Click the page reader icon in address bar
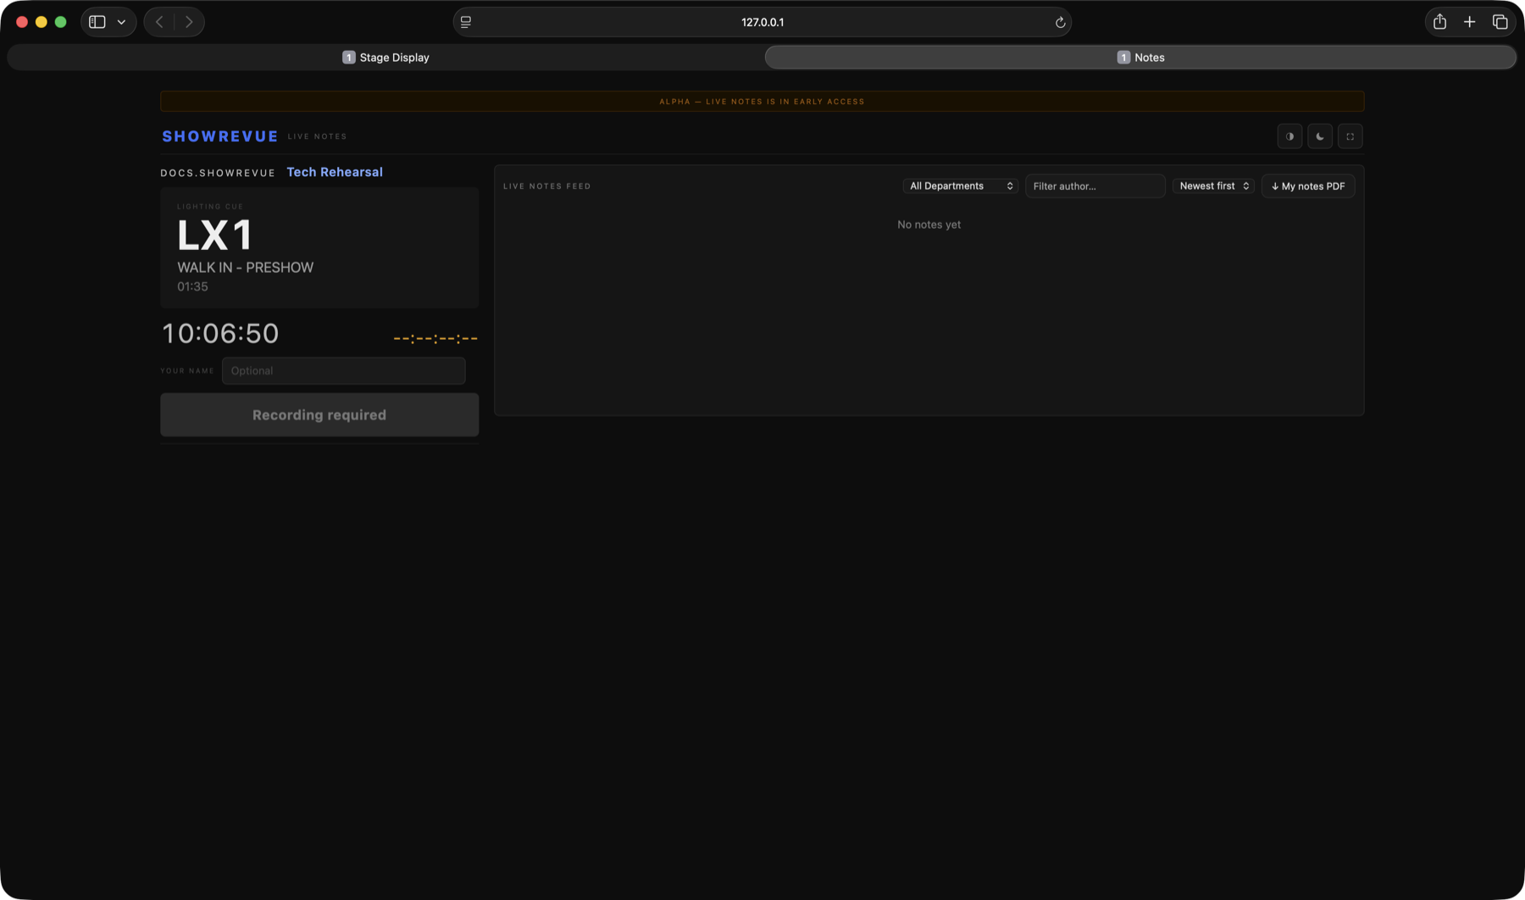Screen dimensions: 1525x900 coord(466,22)
